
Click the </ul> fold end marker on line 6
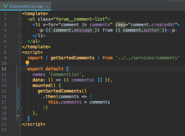pyautogui.click(x=20, y=41)
